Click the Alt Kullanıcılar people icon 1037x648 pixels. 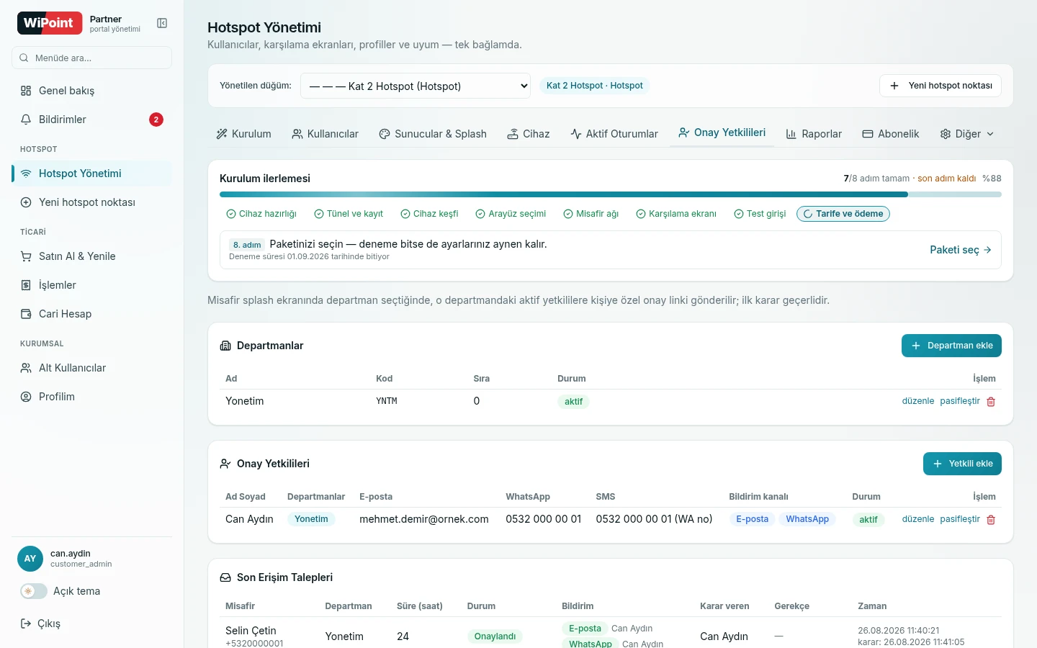26,368
